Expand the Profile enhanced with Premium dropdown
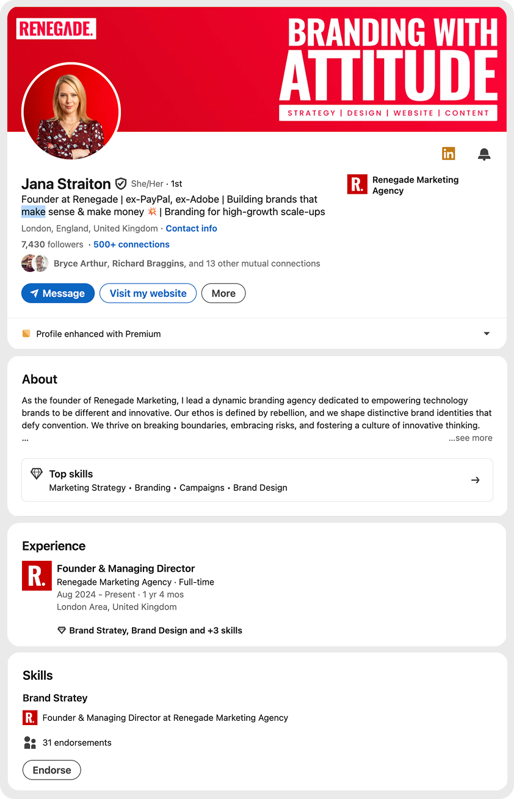The image size is (514, 799). pos(487,334)
